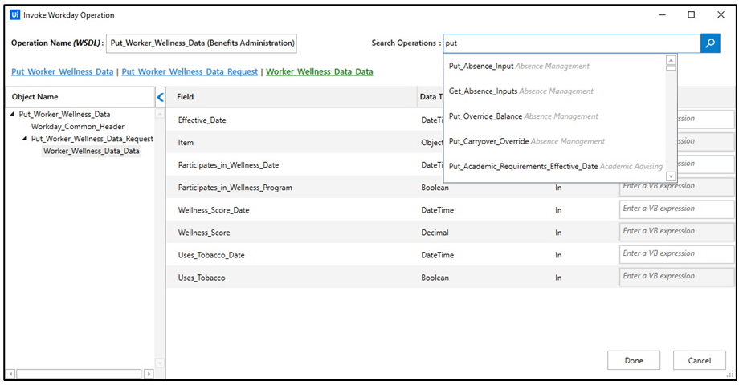Click Decimal data type in Wellness_Score row
The image size is (743, 385).
point(435,233)
